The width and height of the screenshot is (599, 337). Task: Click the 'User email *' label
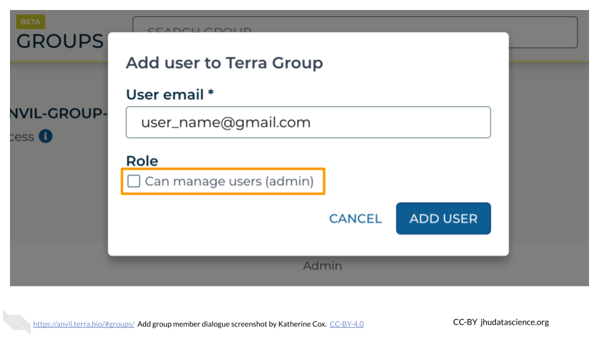170,94
